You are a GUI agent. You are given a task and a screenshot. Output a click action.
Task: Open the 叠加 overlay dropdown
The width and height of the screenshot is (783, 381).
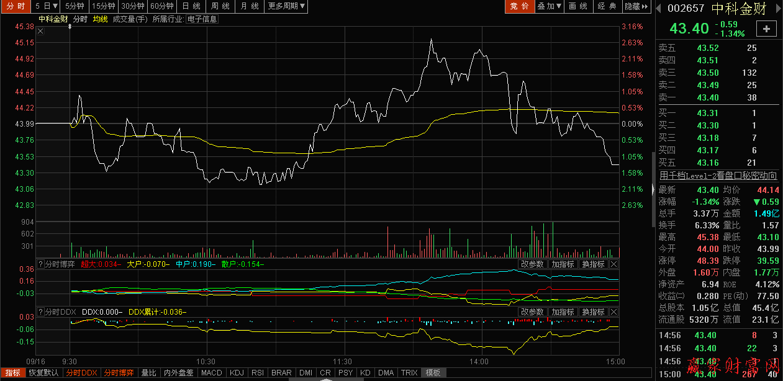tap(550, 6)
